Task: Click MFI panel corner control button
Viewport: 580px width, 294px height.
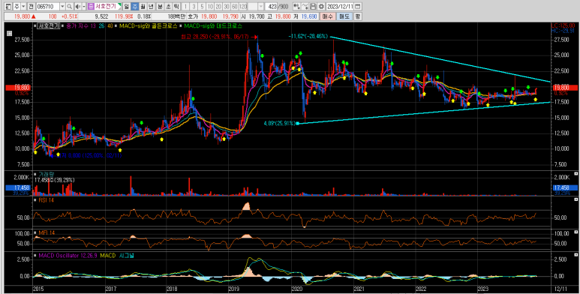Action: pos(575,232)
